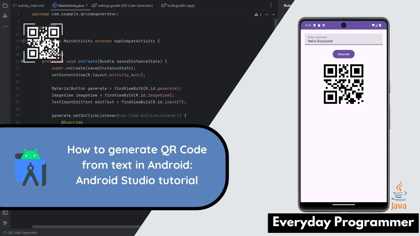Click the package name 'com.example.qrcodegenerator'
The height and width of the screenshot is (236, 420).
coord(84,14)
